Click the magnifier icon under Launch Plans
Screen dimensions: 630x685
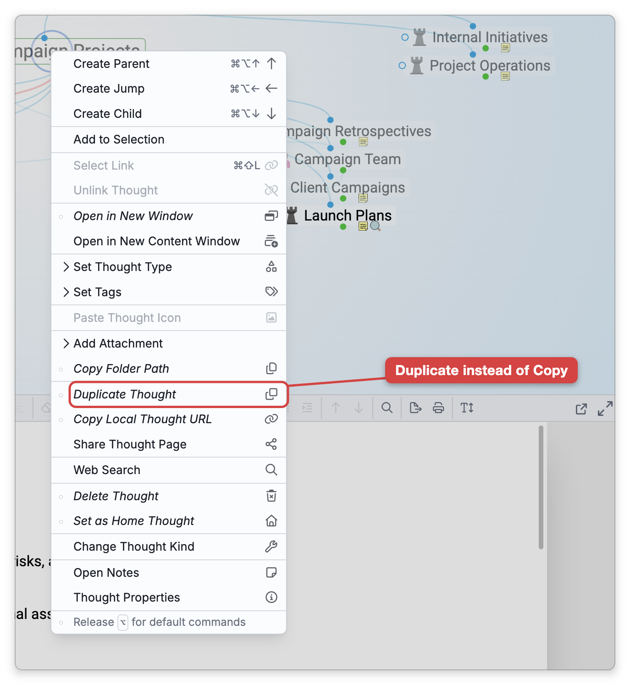coord(375,226)
